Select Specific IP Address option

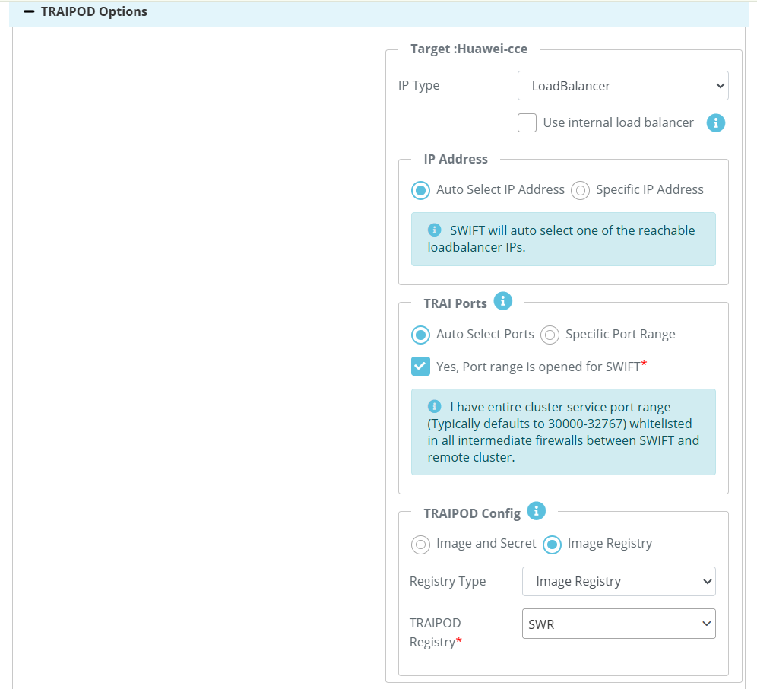[581, 190]
